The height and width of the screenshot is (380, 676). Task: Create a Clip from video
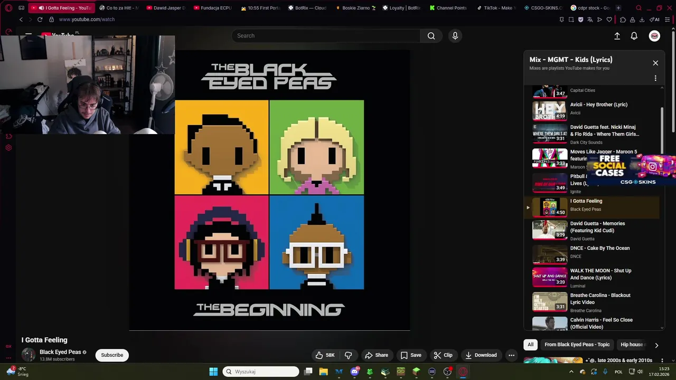click(443, 355)
